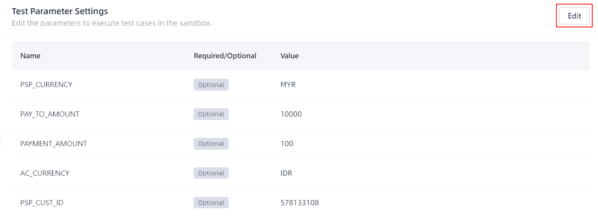The image size is (598, 217).
Task: Select the PSP_CURRENCY parameter name
Action: pos(46,85)
